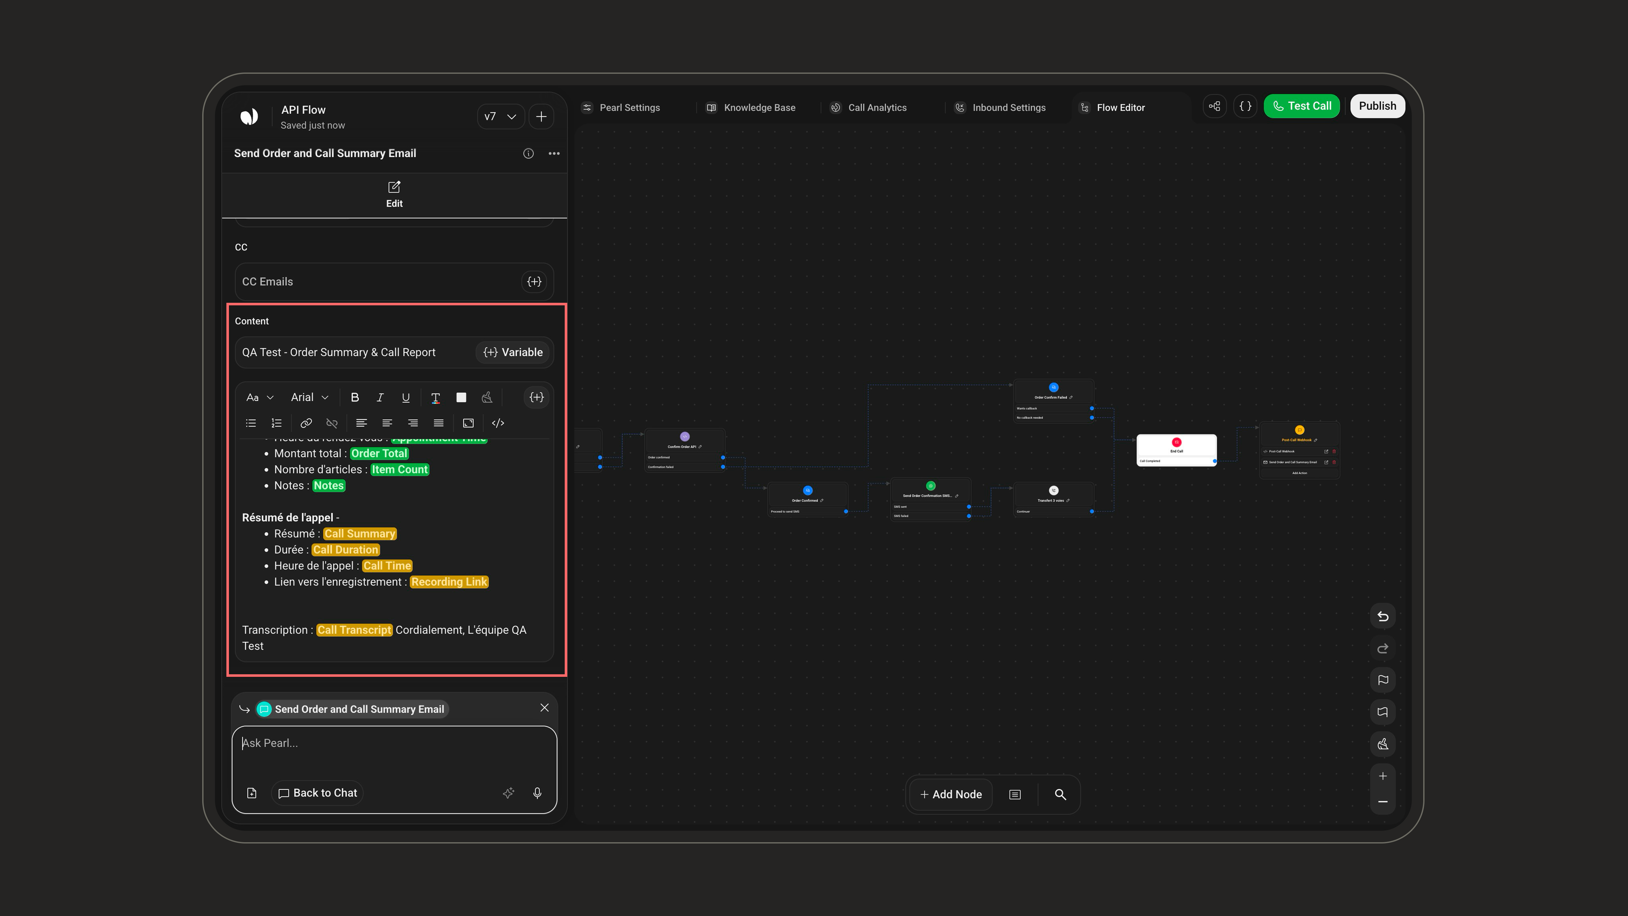Toggle bold formatting in email editor
The width and height of the screenshot is (1628, 916).
355,398
